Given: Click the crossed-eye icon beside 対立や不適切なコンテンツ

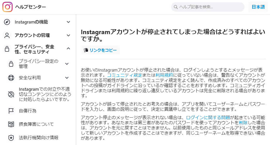Looking at the screenshot, I should [11, 94].
